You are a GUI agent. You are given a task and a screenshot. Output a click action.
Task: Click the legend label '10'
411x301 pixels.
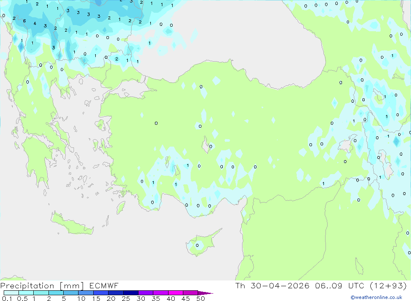pos(81,299)
